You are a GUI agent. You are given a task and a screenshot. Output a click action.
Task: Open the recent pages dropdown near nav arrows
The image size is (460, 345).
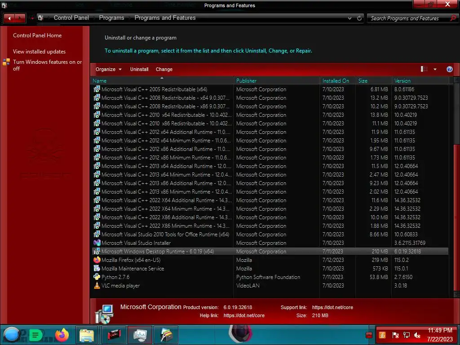pyautogui.click(x=32, y=18)
